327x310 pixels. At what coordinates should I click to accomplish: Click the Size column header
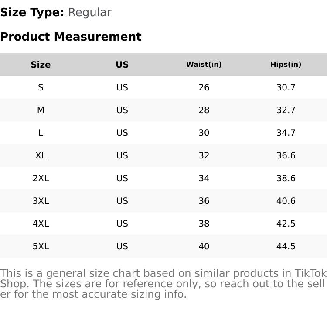(x=41, y=65)
